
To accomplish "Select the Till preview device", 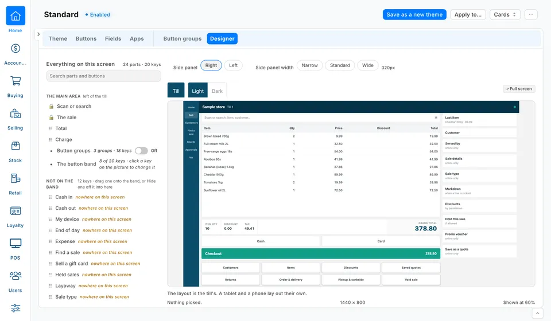I will [x=176, y=91].
